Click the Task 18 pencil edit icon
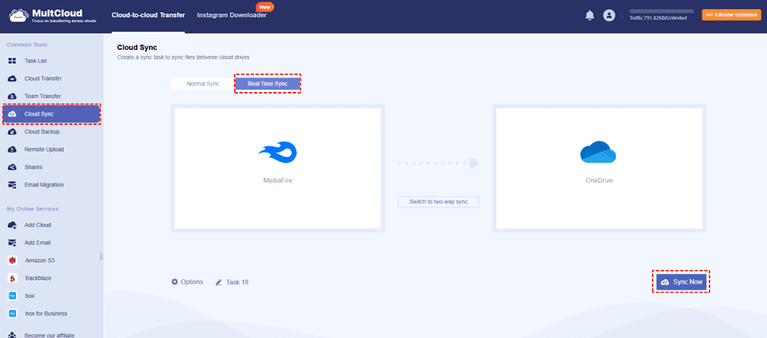Image resolution: width=767 pixels, height=338 pixels. [219, 282]
